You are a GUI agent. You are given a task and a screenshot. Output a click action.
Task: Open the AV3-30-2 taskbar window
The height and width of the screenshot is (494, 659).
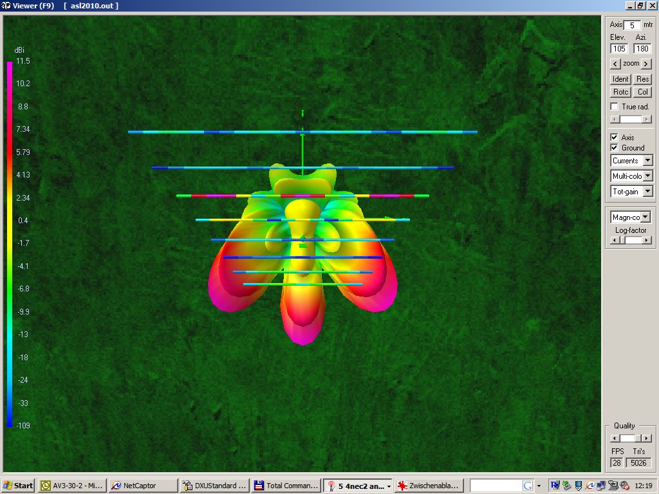[71, 486]
